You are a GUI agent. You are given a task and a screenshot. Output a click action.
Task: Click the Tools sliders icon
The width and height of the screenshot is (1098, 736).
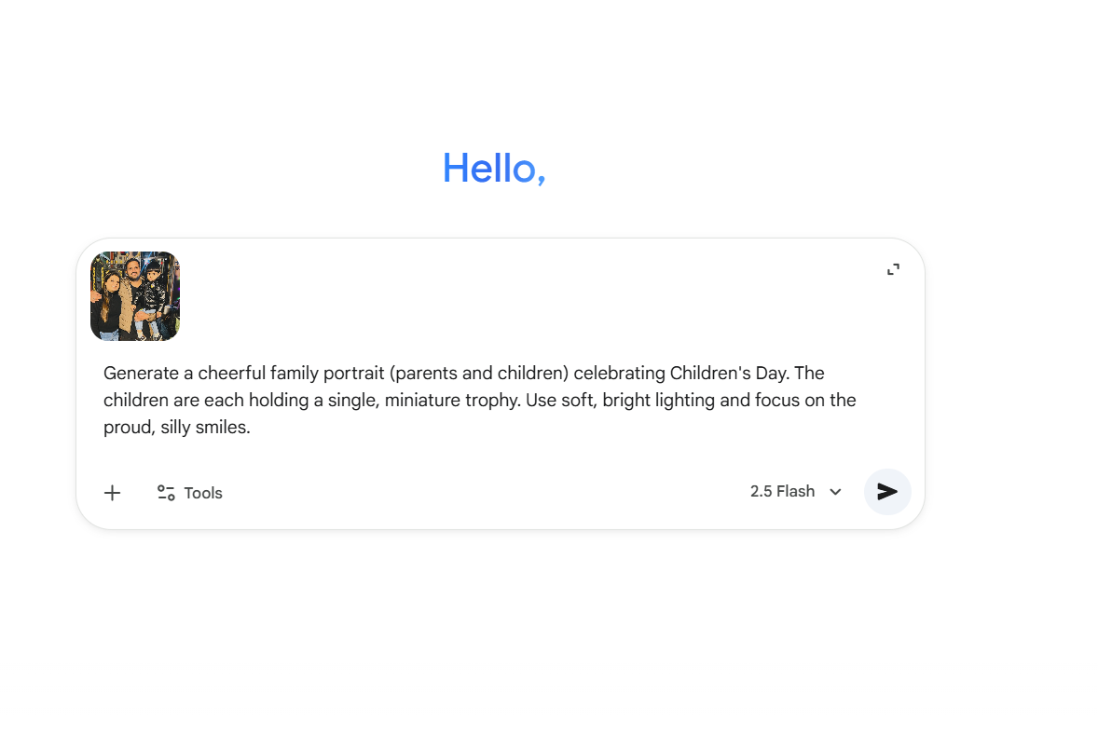[166, 493]
